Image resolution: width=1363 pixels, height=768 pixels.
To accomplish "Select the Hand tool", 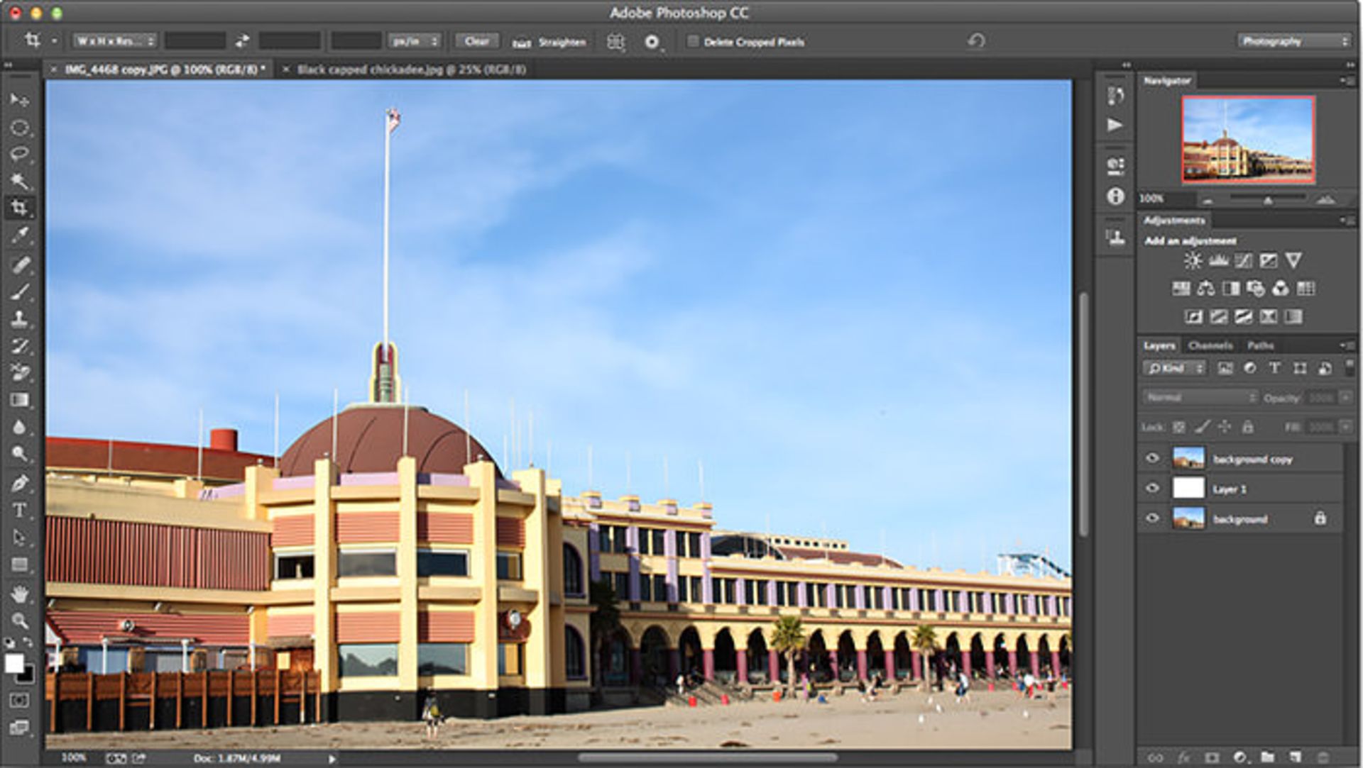I will point(19,594).
